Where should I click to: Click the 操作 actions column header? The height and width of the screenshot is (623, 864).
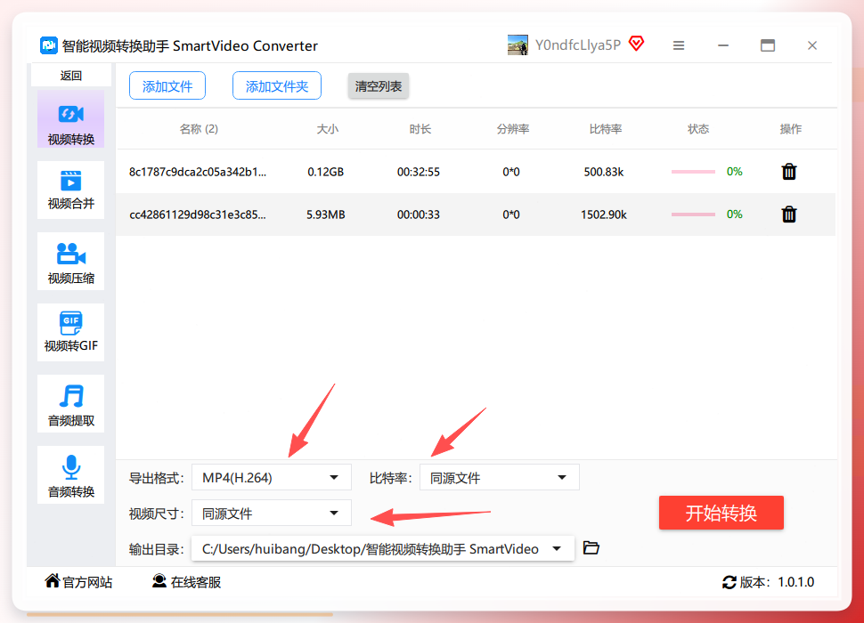coord(791,129)
